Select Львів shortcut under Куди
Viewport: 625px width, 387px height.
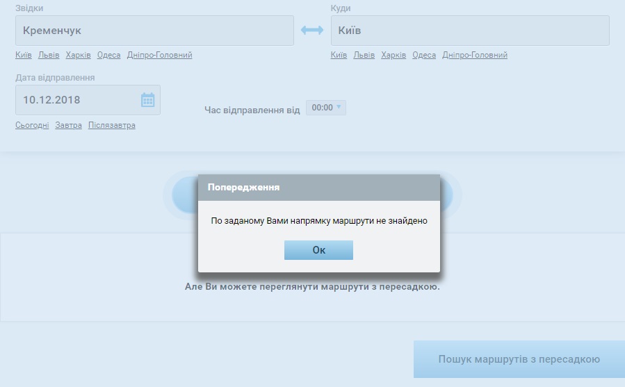tap(364, 56)
